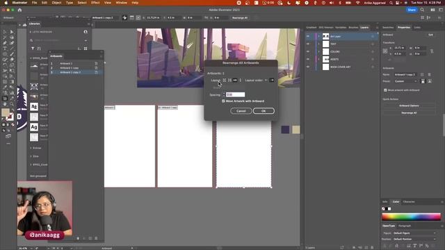
Task: Click Cancel in the Rearrange All Artboards dialog
Action: pos(241,111)
